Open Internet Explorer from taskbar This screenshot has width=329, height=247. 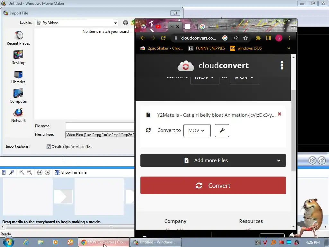26,242
